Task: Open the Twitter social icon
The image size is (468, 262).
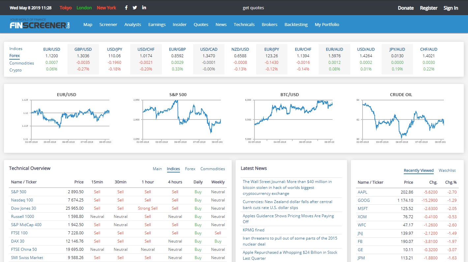Action: [135, 8]
